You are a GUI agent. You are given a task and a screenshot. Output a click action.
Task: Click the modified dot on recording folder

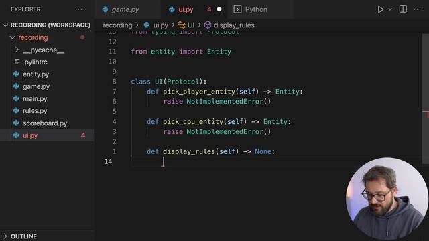pos(82,37)
